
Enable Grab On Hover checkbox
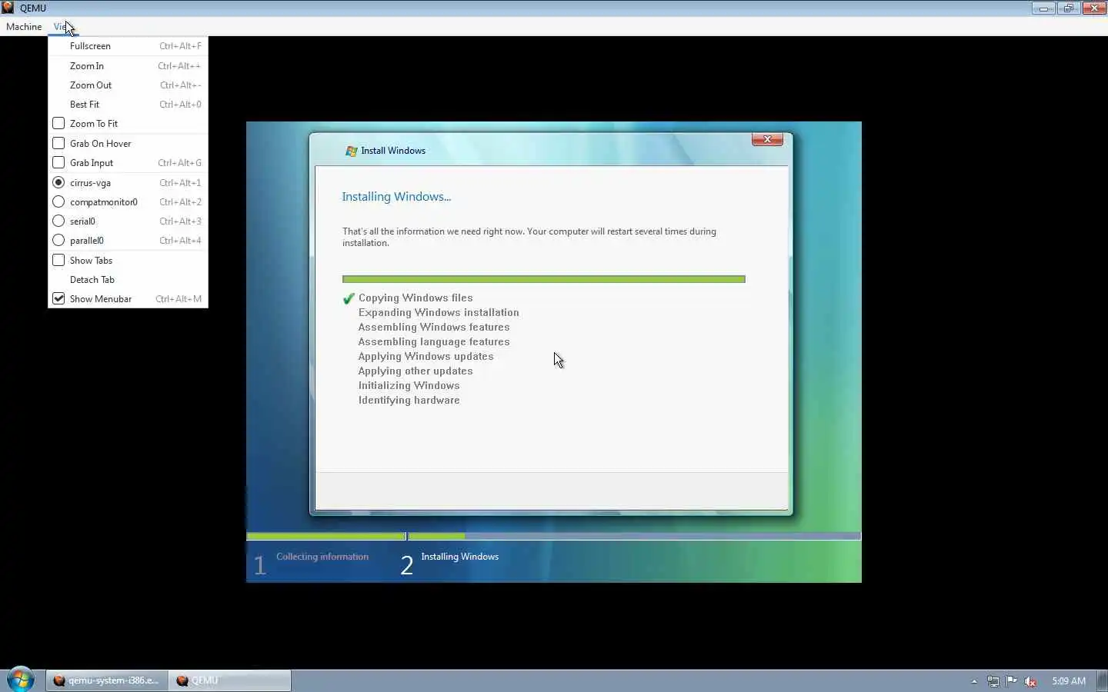58,143
